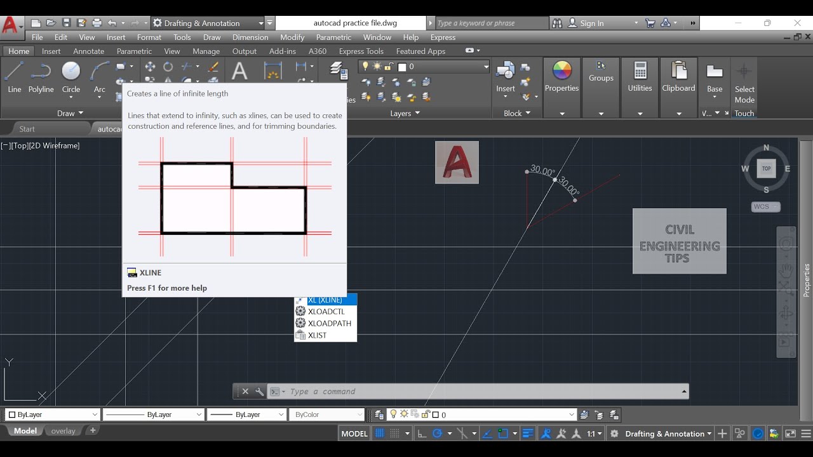
Task: Expand the Draw panel dropdown
Action: click(x=71, y=113)
